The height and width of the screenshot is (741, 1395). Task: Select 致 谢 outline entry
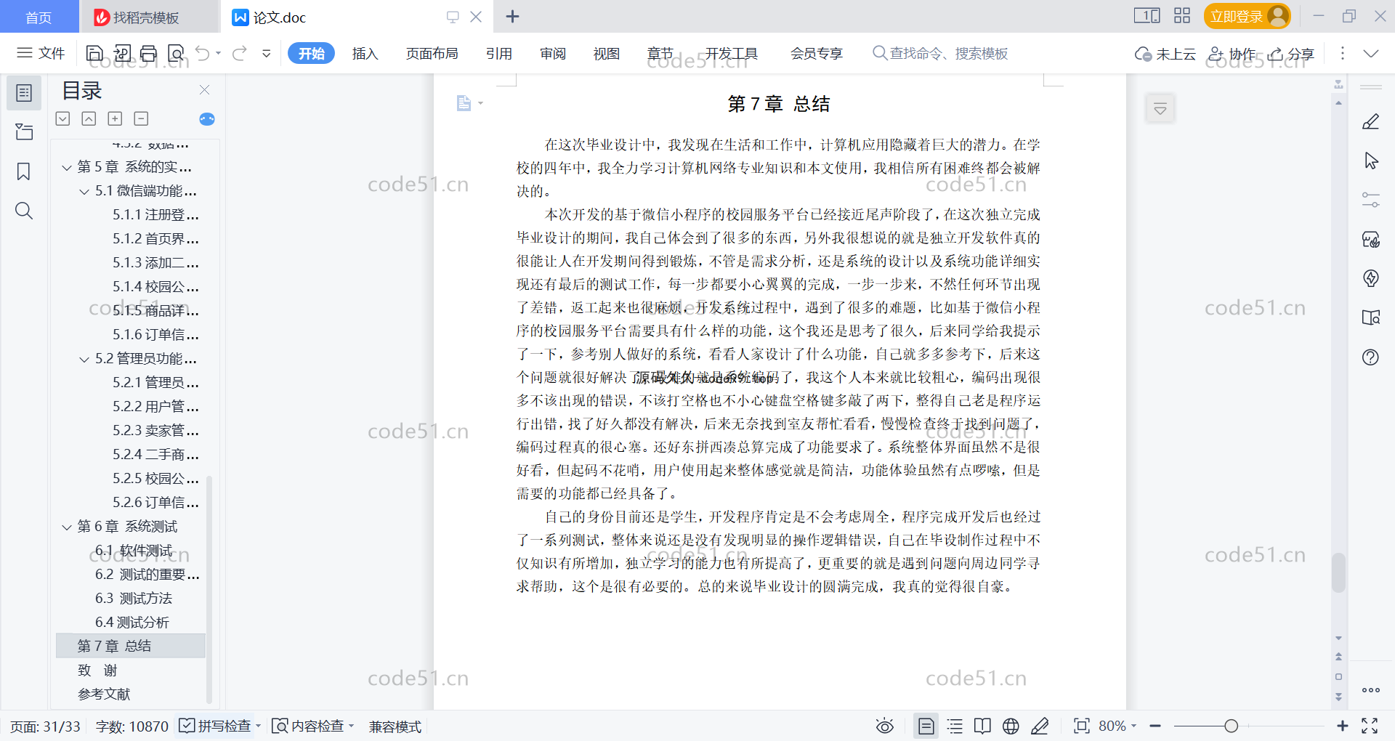(97, 671)
